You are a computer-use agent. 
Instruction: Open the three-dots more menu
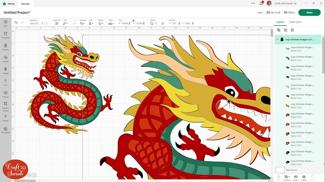[253, 3]
